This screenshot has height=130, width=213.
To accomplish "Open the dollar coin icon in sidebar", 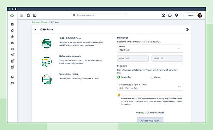I will pyautogui.click(x=12, y=37).
